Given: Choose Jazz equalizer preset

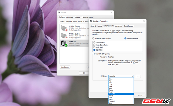Looking at the screenshot, I should pos(121,103).
